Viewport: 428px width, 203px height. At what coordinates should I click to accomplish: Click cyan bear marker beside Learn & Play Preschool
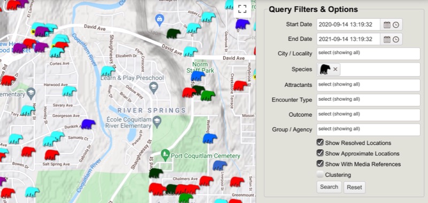click(x=108, y=71)
